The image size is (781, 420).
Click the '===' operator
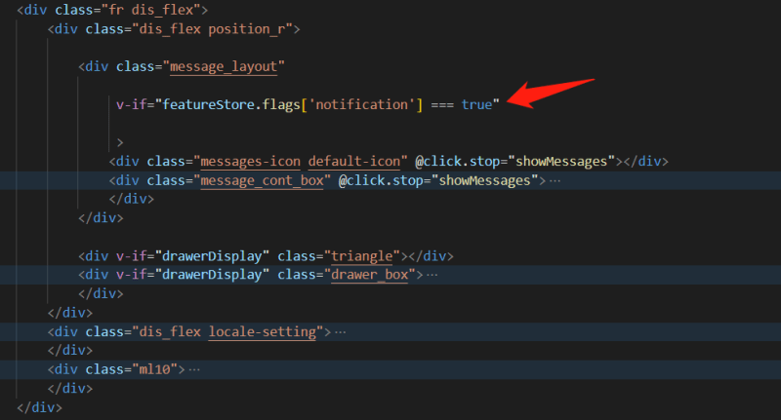pos(442,105)
